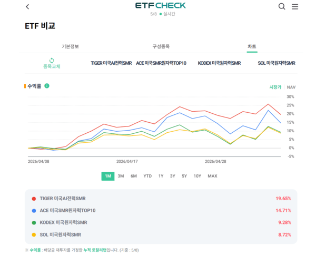Select TIGER 미국AI전력SMR column header
Screen dimensions: 316x255
coord(111,63)
